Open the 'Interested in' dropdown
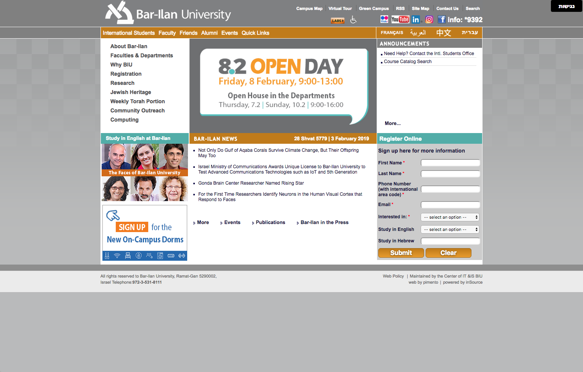This screenshot has height=372, width=583. (x=450, y=217)
